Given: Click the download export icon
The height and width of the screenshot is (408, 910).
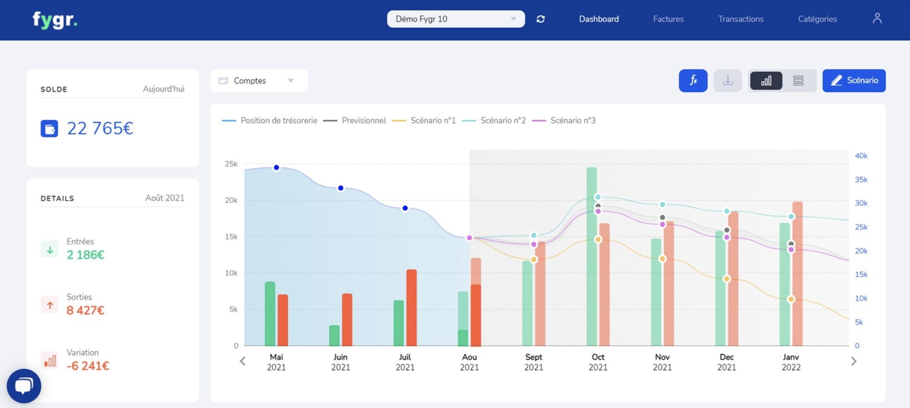Looking at the screenshot, I should pos(727,80).
